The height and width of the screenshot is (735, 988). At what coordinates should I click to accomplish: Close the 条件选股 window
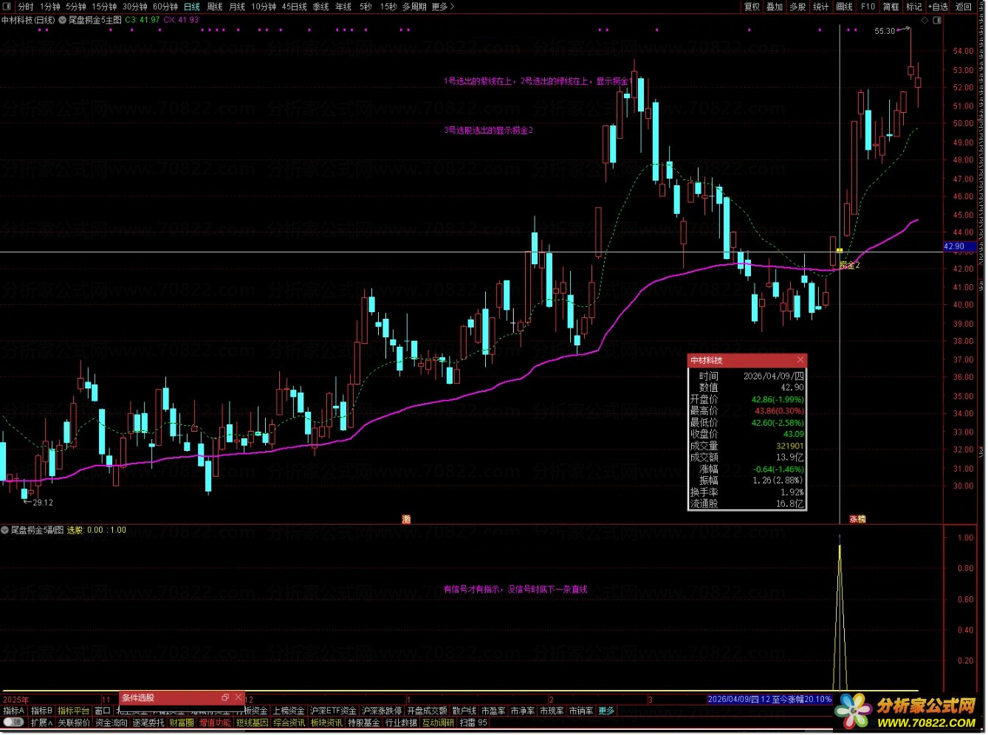pos(238,698)
